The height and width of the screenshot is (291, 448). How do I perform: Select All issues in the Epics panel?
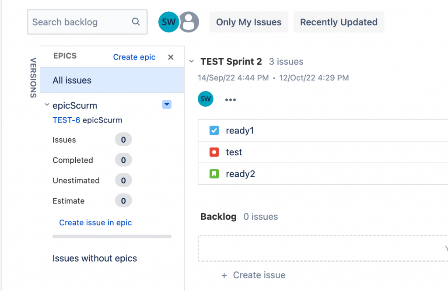click(72, 81)
